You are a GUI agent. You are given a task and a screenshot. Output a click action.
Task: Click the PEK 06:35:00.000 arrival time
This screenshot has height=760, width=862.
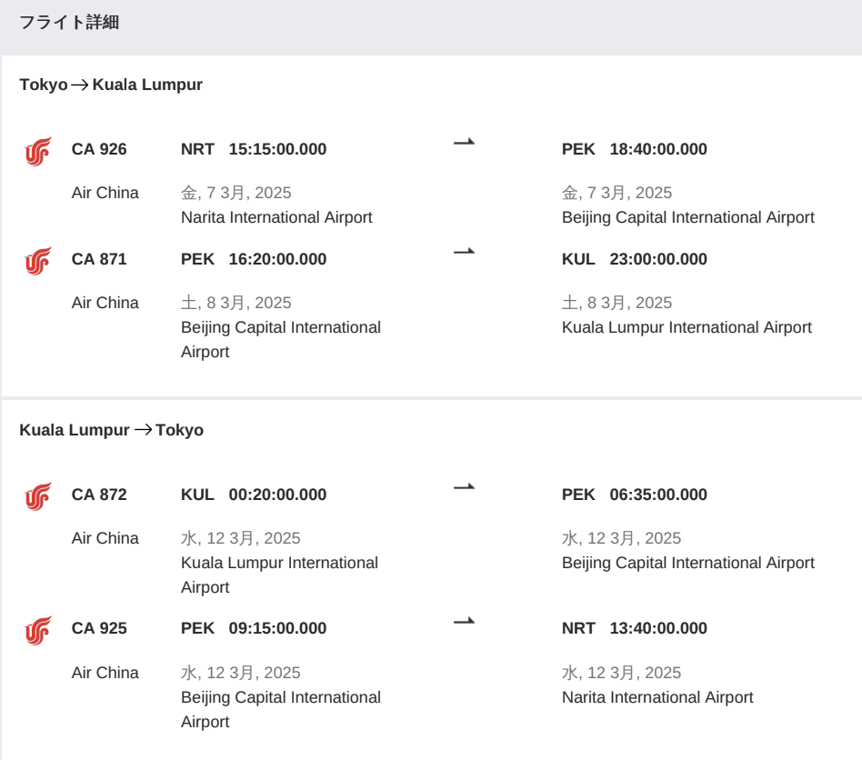(635, 495)
